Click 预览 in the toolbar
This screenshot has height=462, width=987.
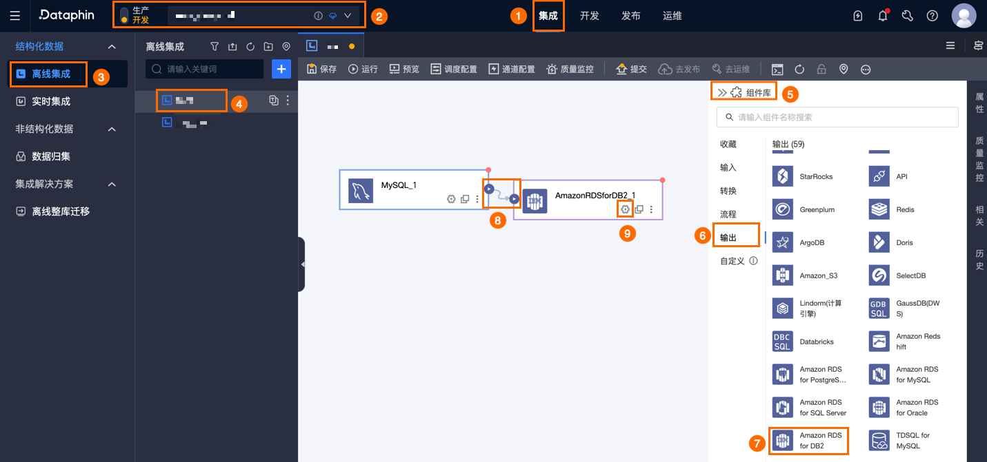coord(404,69)
